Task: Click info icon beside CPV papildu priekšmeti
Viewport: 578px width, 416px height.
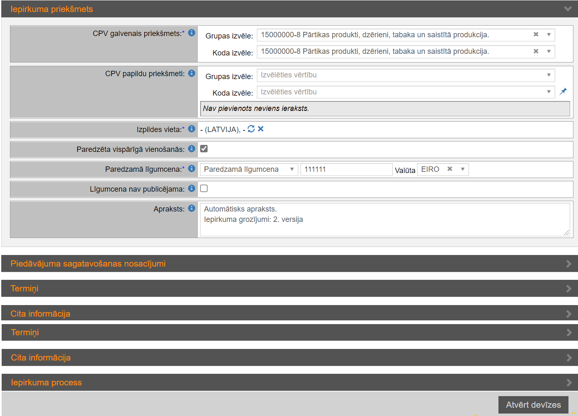Action: (191, 73)
